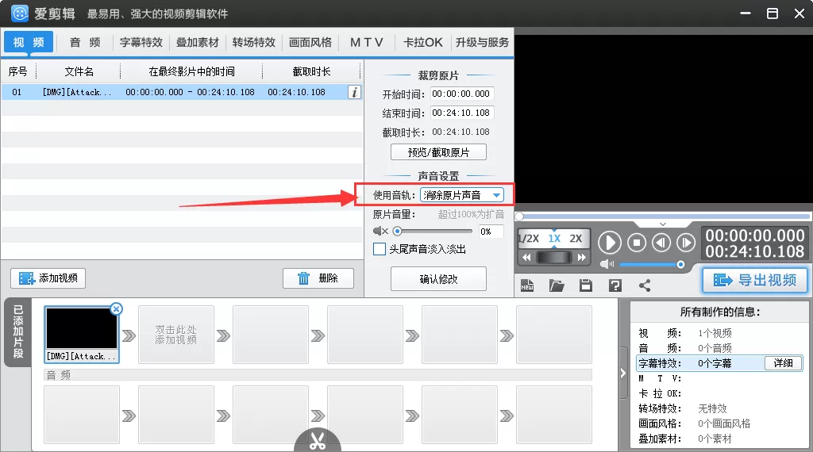
Task: Click the share icon
Action: point(645,285)
